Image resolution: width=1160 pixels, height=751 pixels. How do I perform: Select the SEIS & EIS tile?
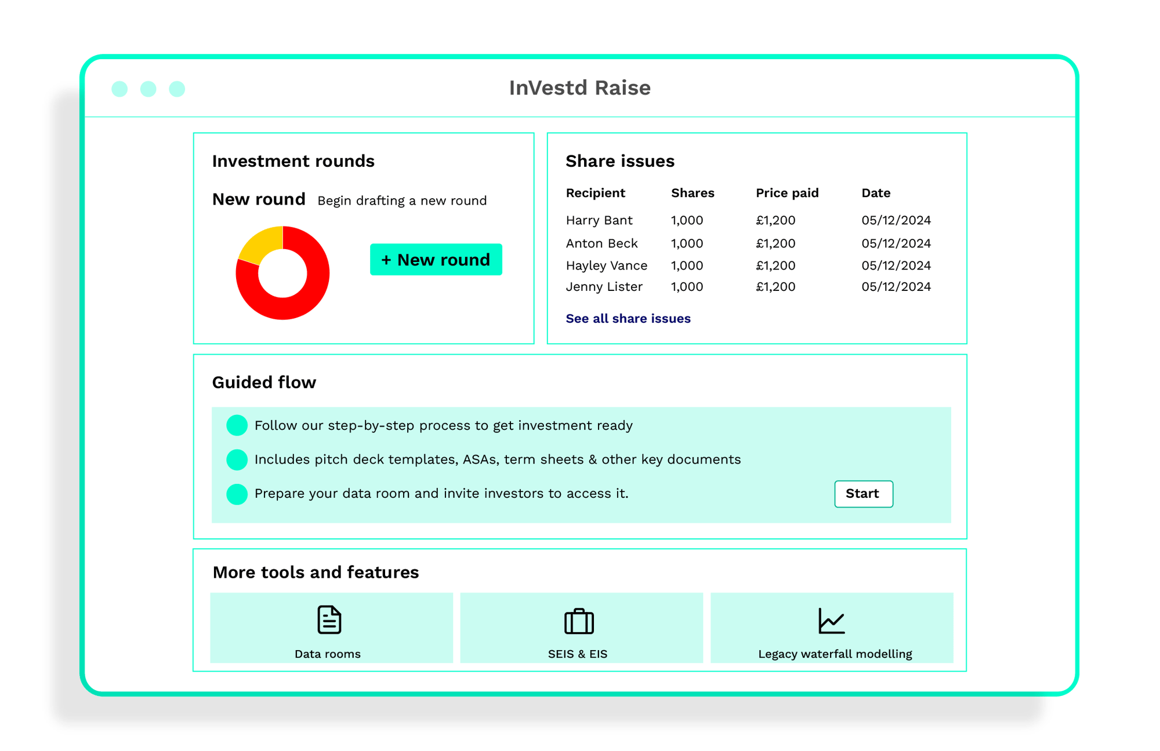[x=579, y=629]
